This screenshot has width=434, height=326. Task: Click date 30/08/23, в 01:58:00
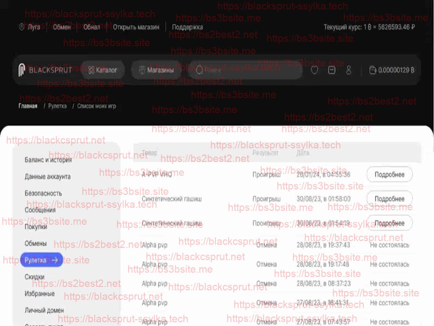point(323,199)
